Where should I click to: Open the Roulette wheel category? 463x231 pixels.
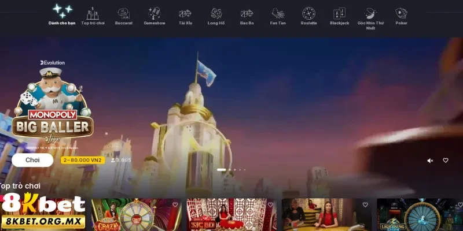(x=308, y=16)
